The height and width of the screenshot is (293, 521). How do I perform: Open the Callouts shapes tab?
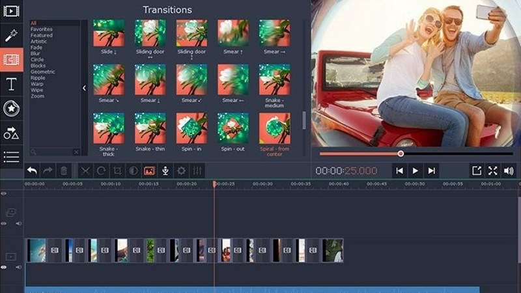(x=11, y=133)
